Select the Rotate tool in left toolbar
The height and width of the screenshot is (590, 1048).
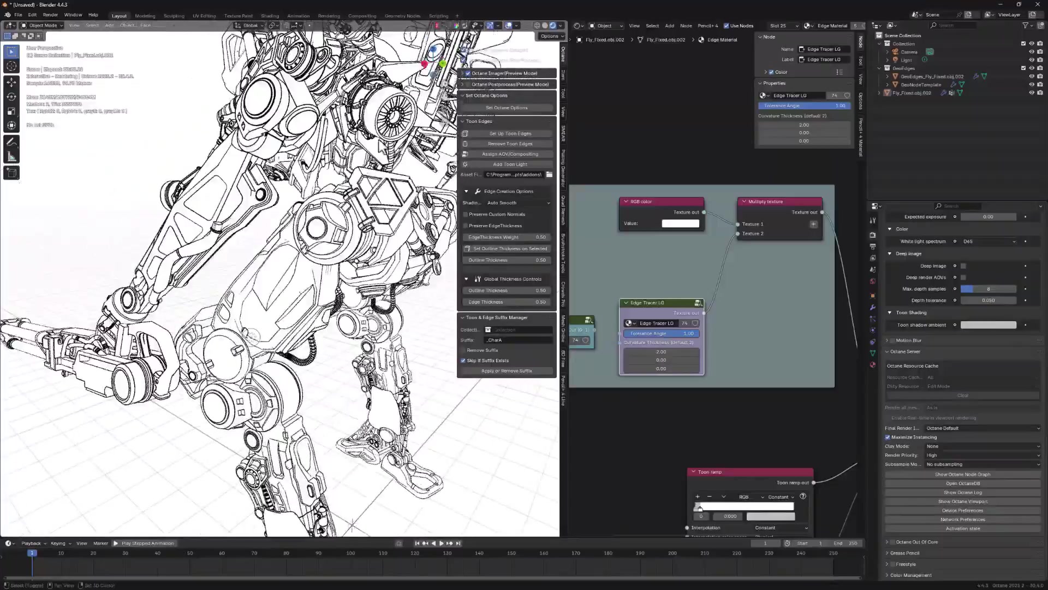point(11,97)
